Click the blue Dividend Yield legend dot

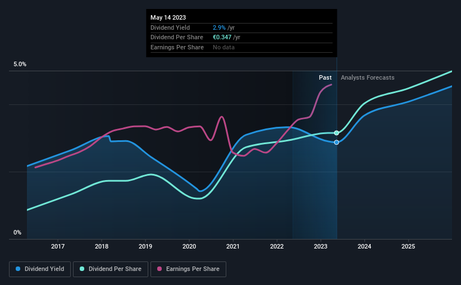click(18, 269)
